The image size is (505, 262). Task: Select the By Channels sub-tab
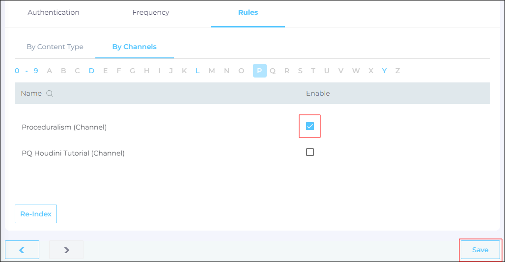coord(135,47)
